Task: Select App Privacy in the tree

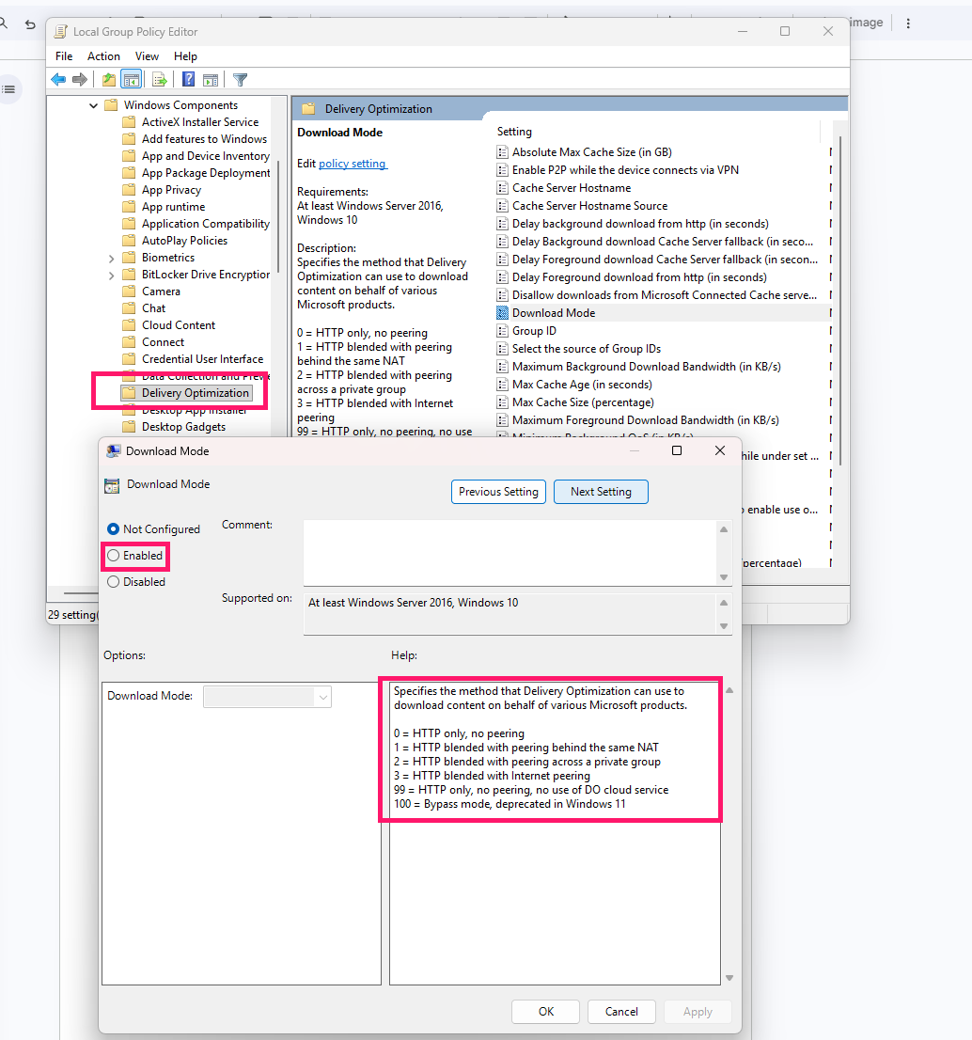Action: click(x=171, y=190)
